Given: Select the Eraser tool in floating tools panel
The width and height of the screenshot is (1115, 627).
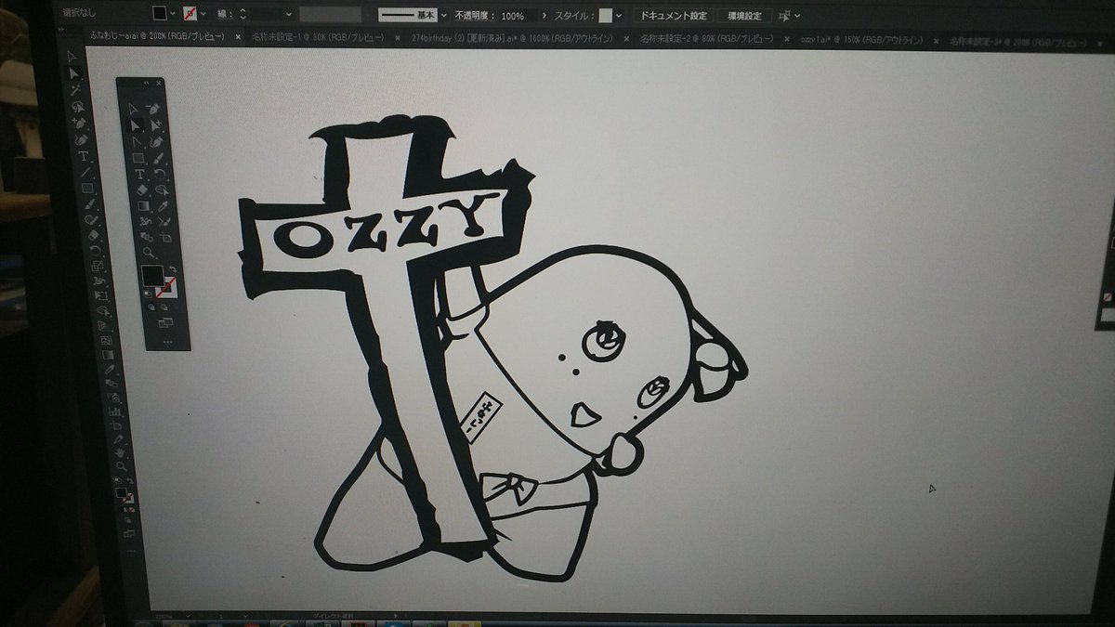Looking at the screenshot, I should pos(141,189).
